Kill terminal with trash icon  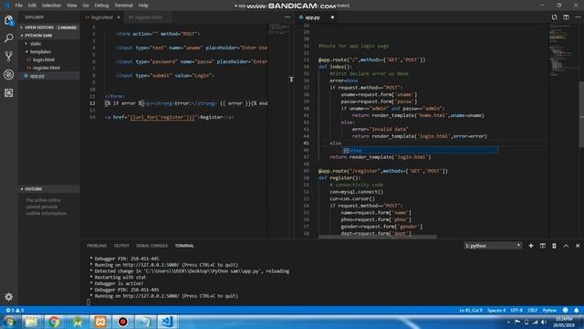[554, 246]
